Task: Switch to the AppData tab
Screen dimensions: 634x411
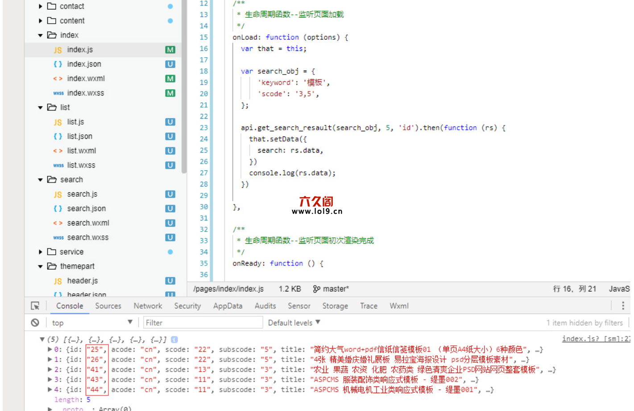Action: click(x=228, y=306)
